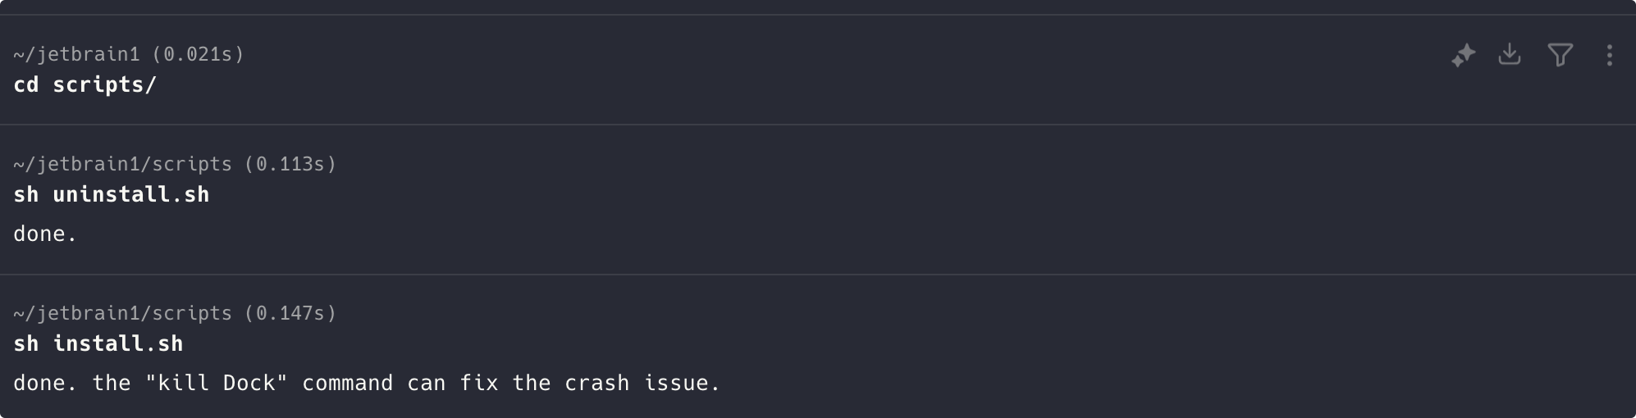Select the ~/jetbrain1 prompt path
The height and width of the screenshot is (418, 1636).
[76, 54]
